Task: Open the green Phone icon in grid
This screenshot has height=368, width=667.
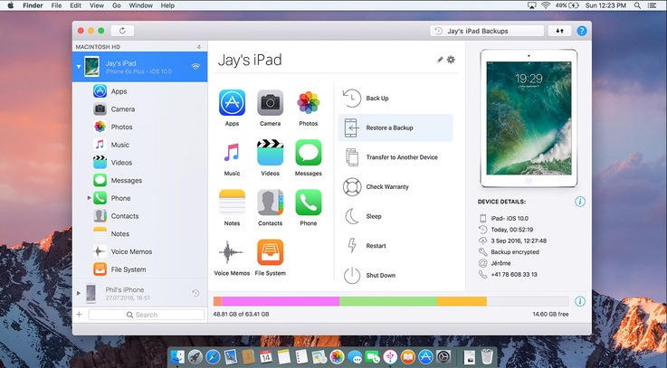Action: [x=309, y=203]
